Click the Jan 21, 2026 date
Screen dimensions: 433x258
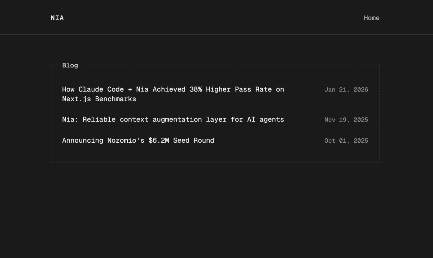(x=346, y=90)
